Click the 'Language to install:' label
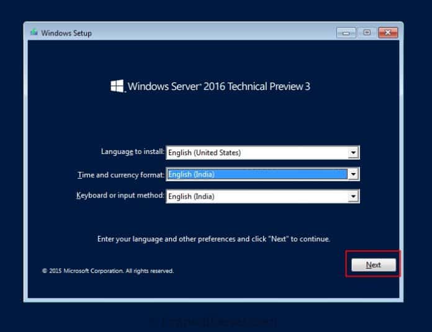 (133, 151)
